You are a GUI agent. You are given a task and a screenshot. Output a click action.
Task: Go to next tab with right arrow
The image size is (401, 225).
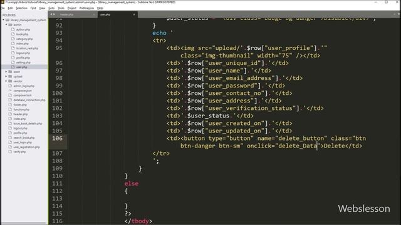click(x=54, y=14)
